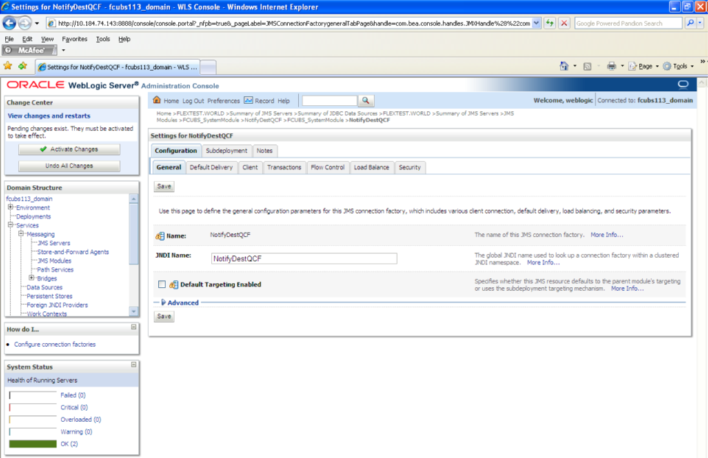
Task: Open the address bar history dropdown
Action: 536,23
